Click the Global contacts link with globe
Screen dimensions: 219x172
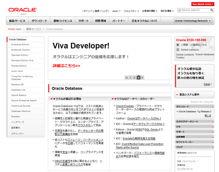coord(190,49)
